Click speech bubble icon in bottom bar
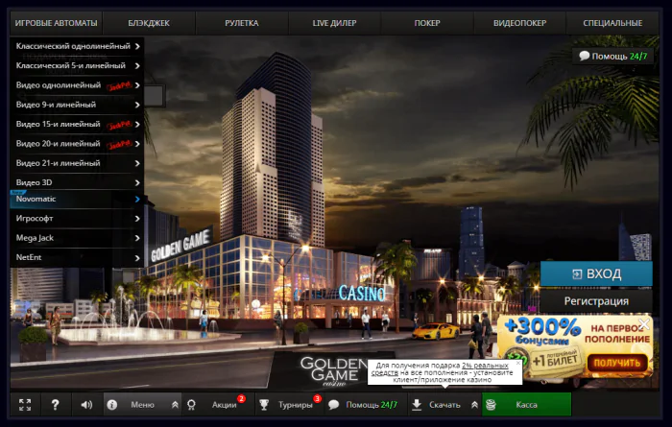The image size is (672, 427). (333, 405)
